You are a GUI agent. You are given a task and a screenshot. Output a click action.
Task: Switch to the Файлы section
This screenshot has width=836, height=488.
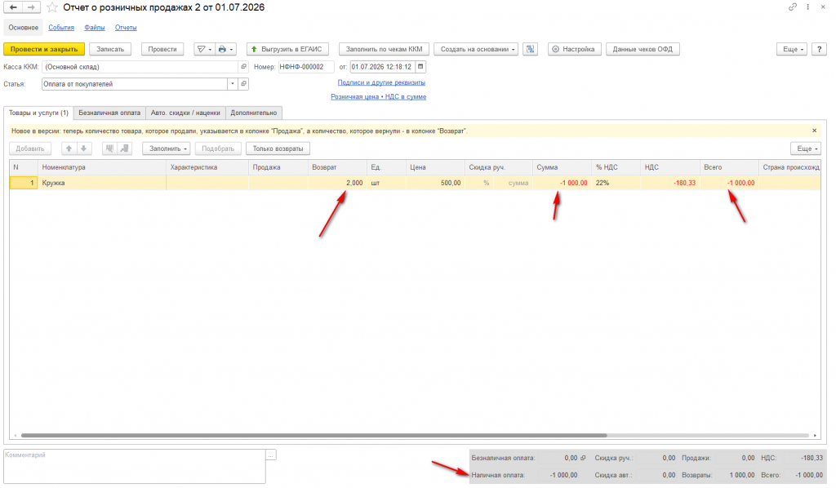(95, 28)
